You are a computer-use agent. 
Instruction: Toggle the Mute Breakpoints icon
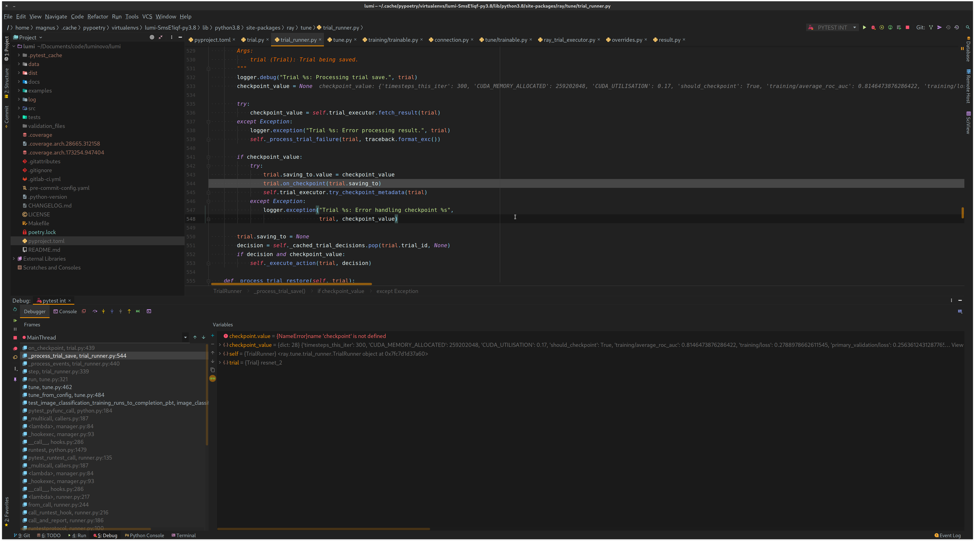(15, 357)
